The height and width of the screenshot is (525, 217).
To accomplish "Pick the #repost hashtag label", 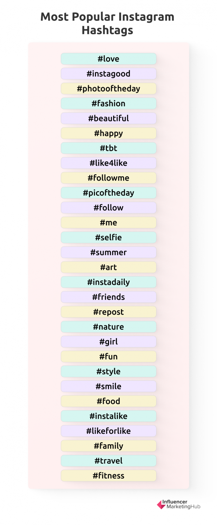I will click(x=108, y=312).
